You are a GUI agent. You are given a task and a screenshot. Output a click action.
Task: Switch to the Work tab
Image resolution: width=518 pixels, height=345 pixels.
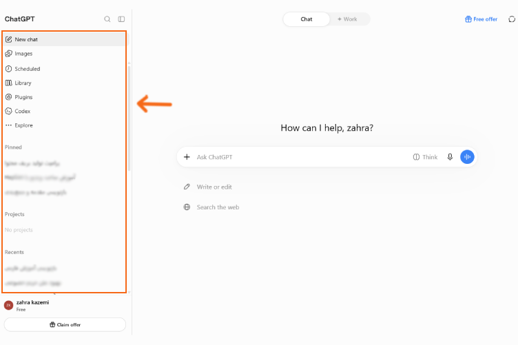click(347, 19)
